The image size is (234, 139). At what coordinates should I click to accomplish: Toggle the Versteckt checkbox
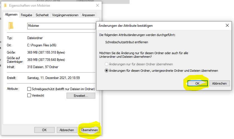29,95
